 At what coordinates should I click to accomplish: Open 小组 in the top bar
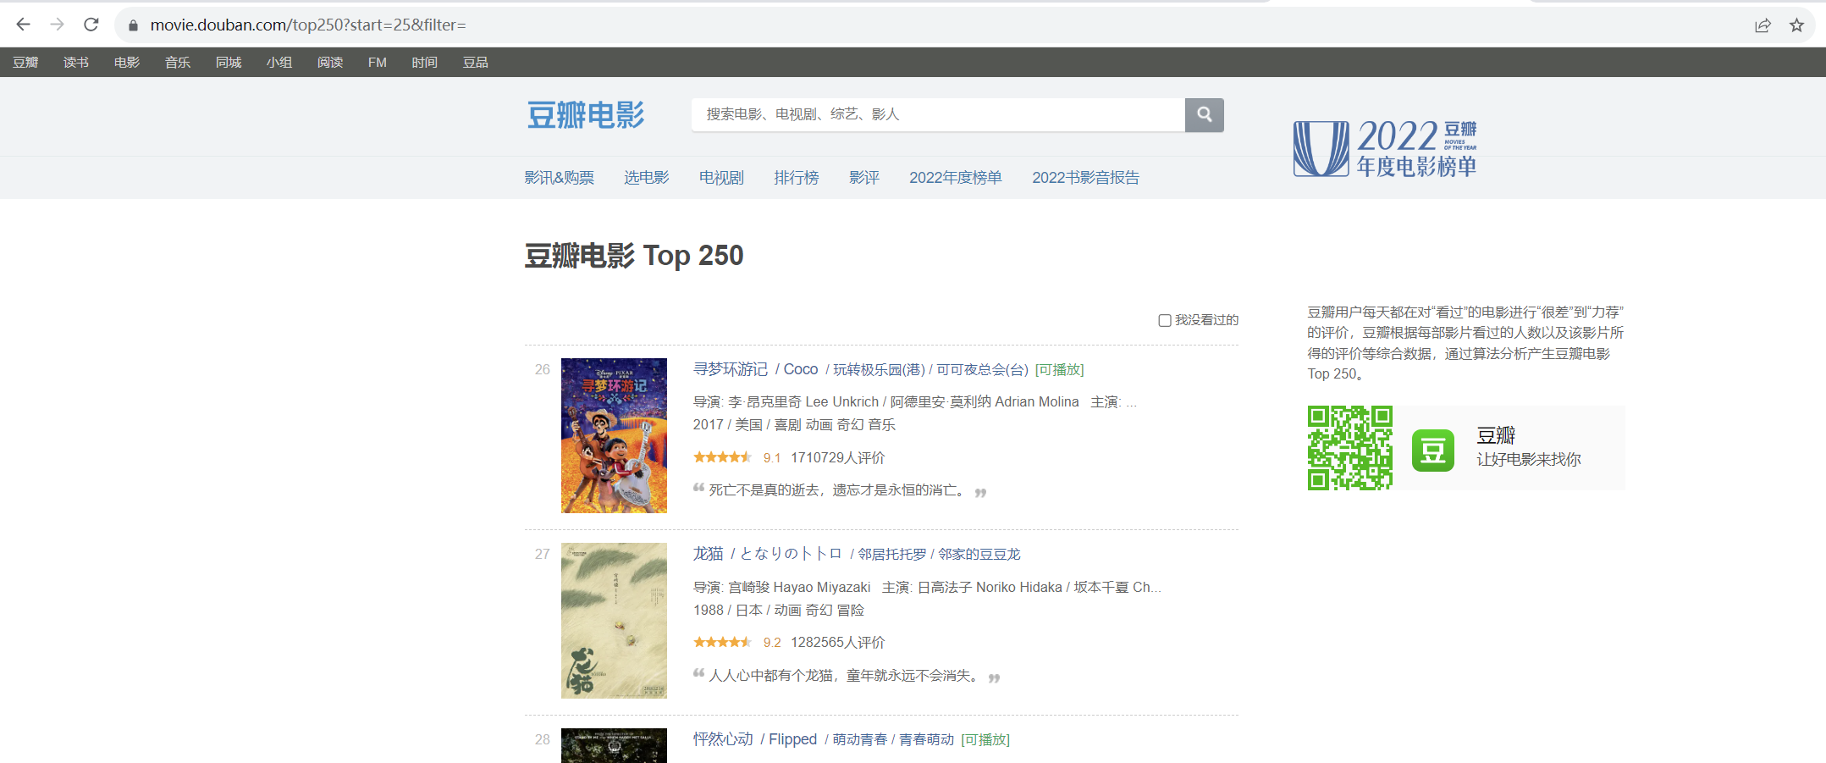279,62
